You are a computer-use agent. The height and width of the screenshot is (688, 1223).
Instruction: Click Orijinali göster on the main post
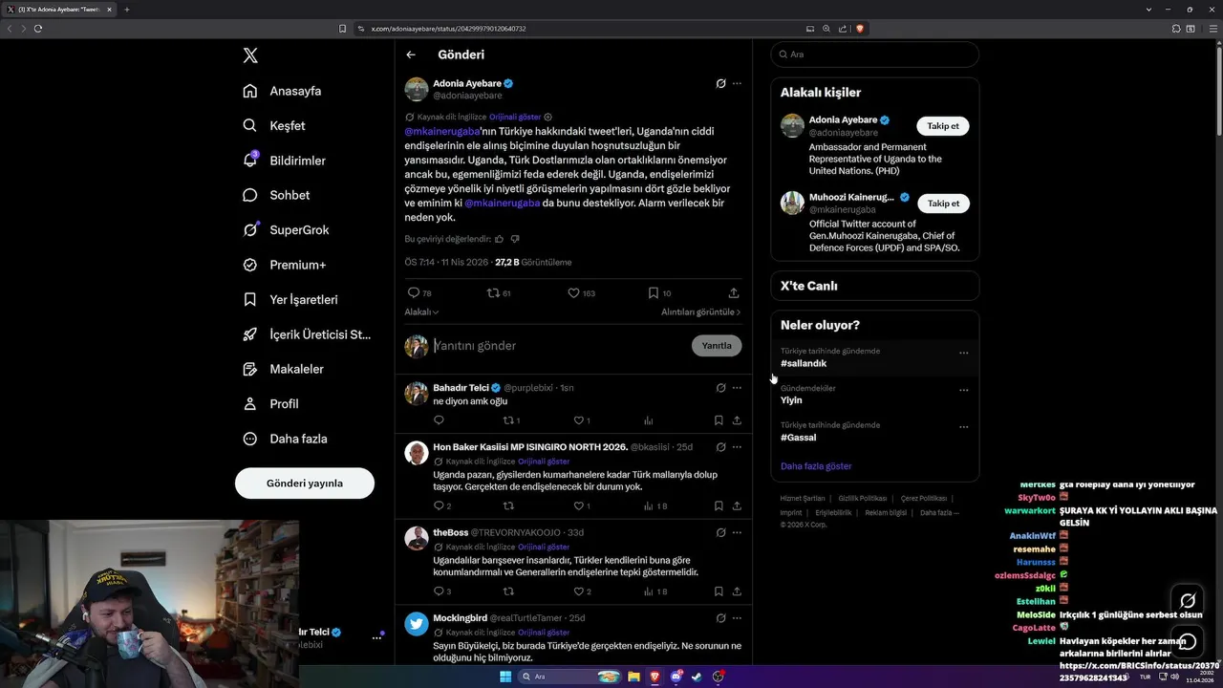515,117
